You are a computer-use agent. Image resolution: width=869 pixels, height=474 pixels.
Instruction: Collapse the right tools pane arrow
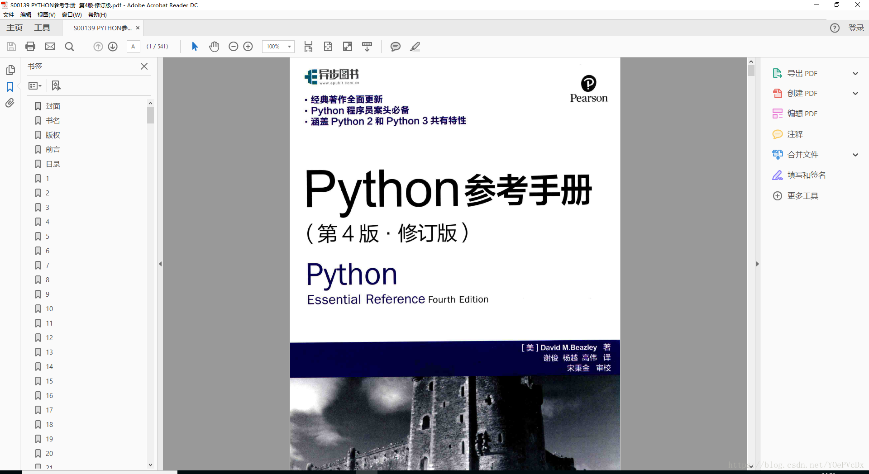757,264
